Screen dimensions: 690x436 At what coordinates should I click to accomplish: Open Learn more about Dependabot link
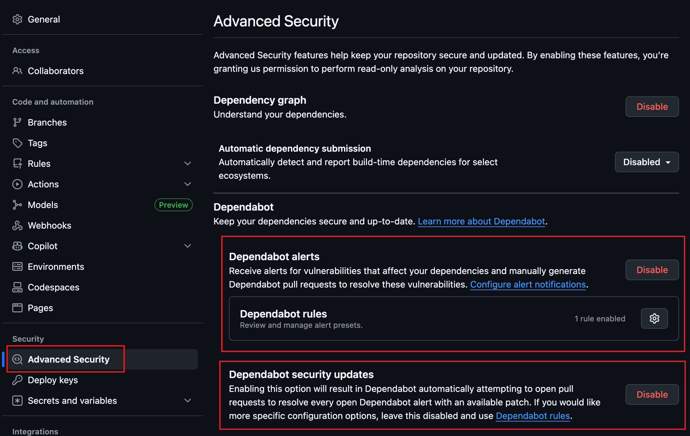coord(481,221)
